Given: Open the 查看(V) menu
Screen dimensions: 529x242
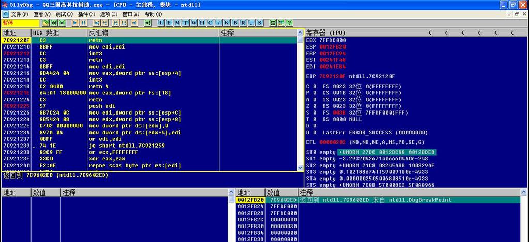Looking at the screenshot, I should (x=42, y=14).
